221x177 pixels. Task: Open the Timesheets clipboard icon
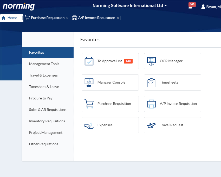151,83
